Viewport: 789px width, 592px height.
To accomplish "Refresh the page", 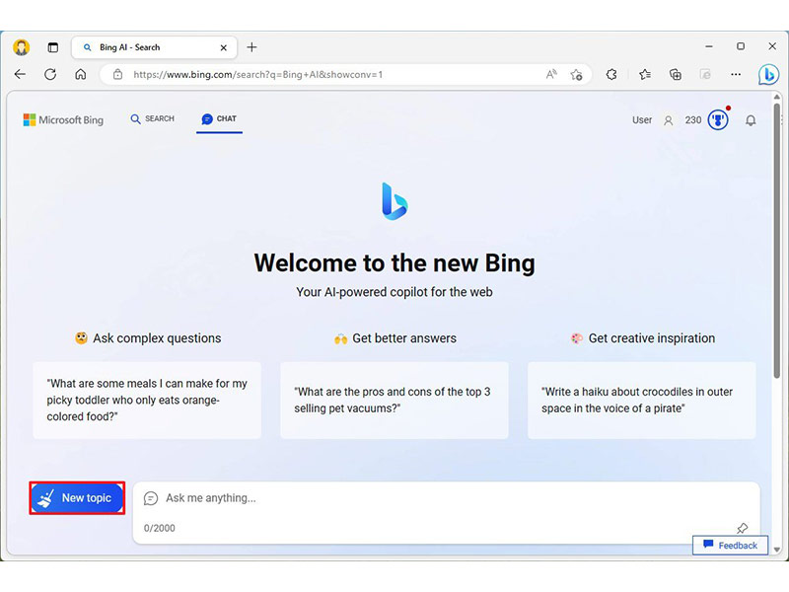I will (x=50, y=75).
